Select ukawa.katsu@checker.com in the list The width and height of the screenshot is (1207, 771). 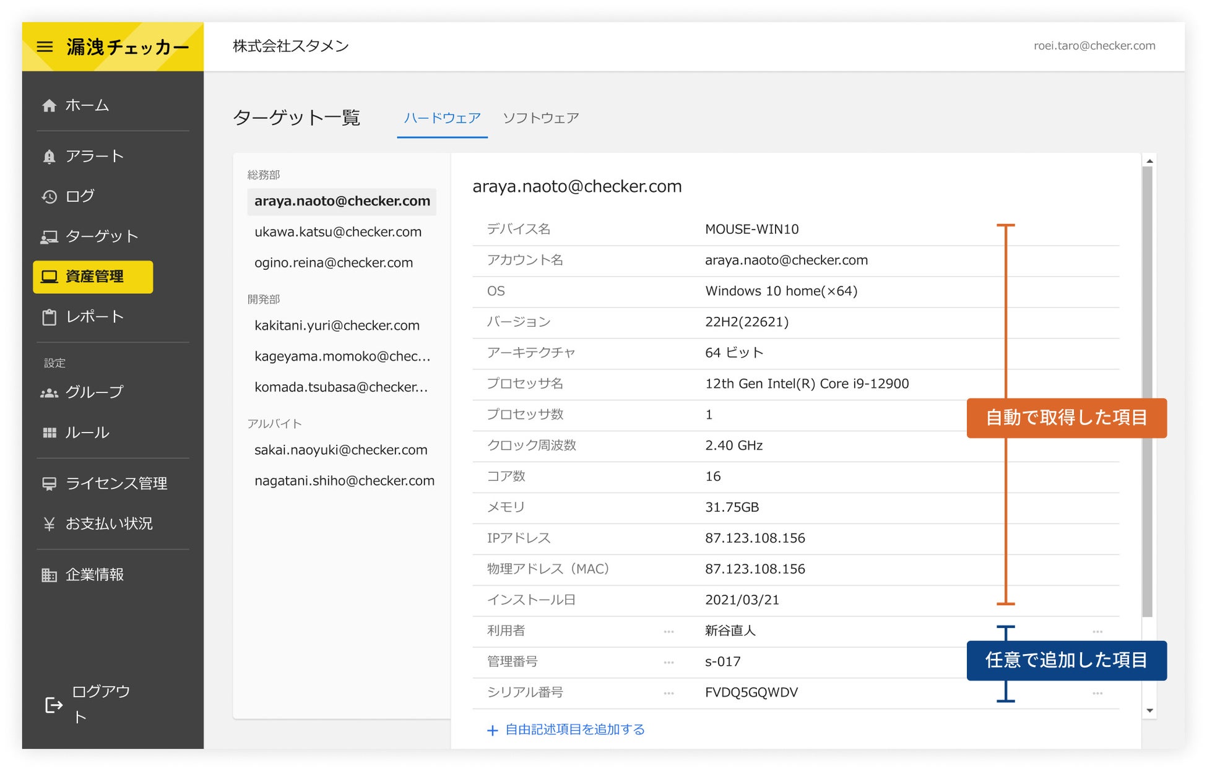coord(338,232)
